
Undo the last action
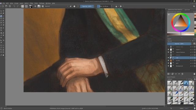[14, 6]
